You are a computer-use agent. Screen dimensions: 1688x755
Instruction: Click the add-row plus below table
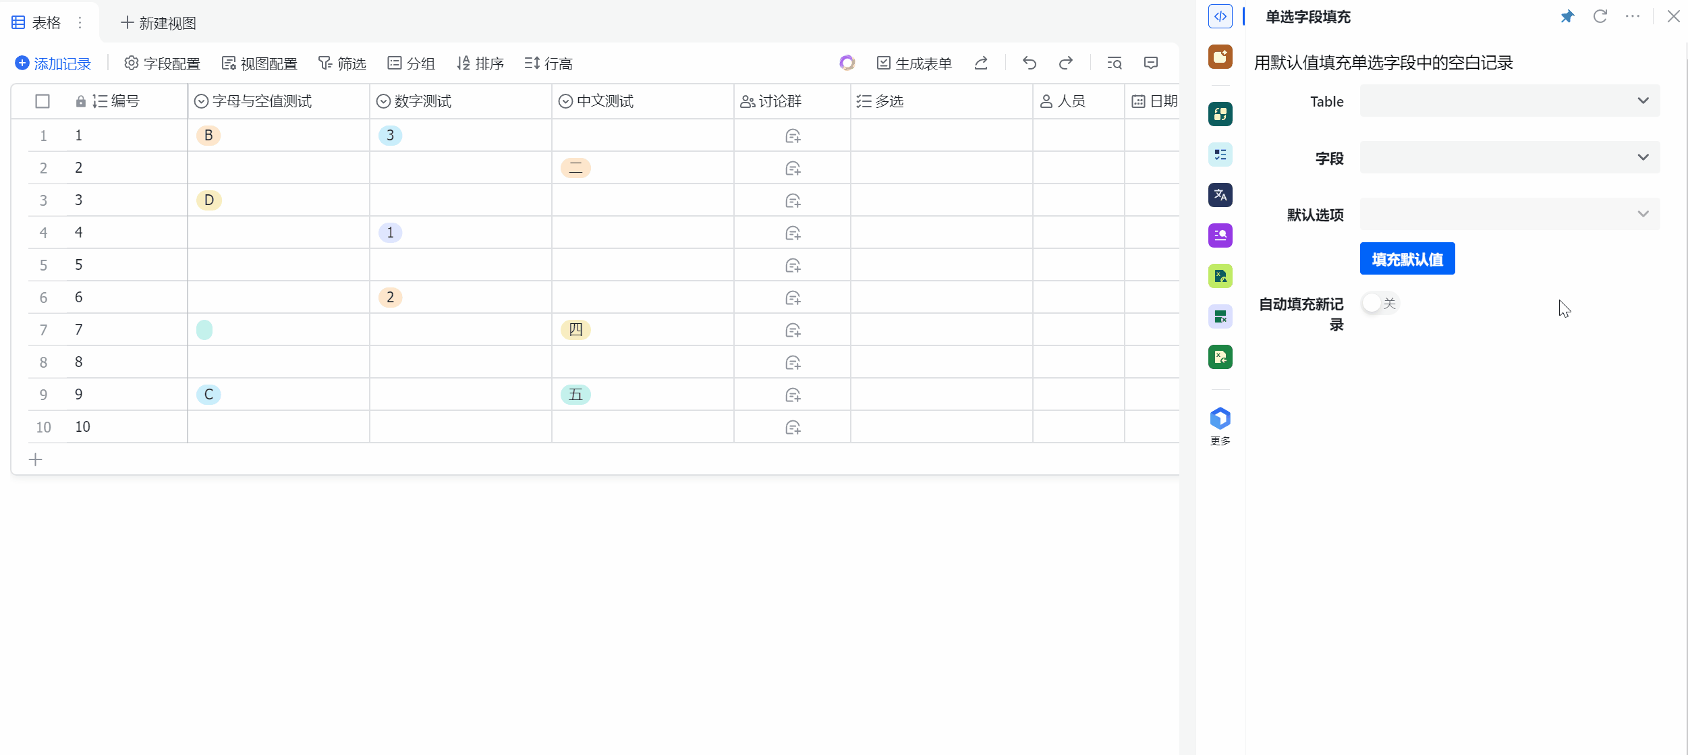pos(36,459)
